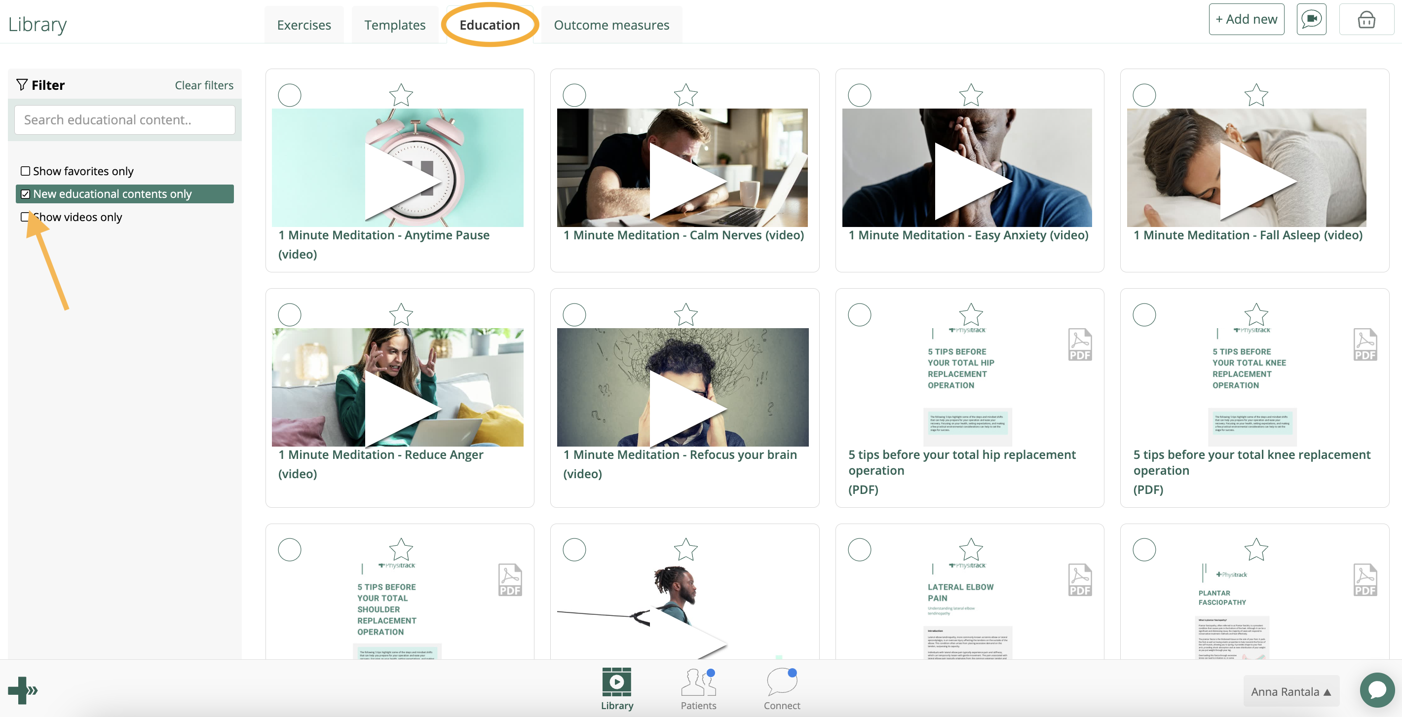1402x717 pixels.
Task: Enable Show videos only checkbox
Action: click(x=25, y=217)
